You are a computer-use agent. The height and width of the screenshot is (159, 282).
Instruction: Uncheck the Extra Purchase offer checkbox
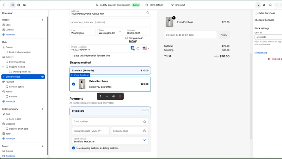(74, 84)
